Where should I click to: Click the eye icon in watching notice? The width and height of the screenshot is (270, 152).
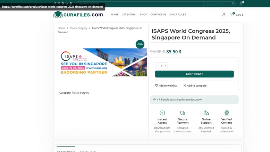click(155, 100)
